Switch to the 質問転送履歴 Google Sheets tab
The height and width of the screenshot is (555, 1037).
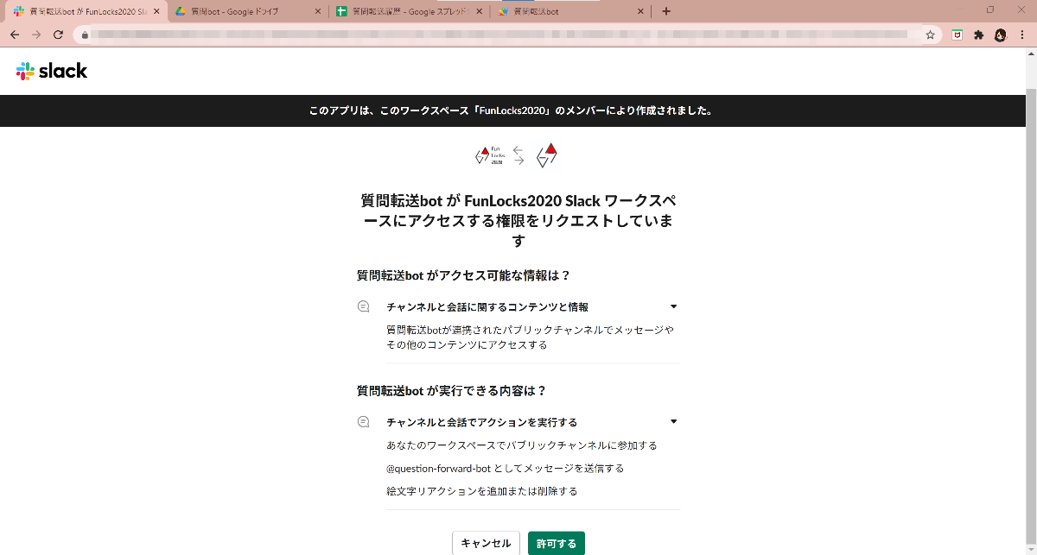click(x=409, y=11)
